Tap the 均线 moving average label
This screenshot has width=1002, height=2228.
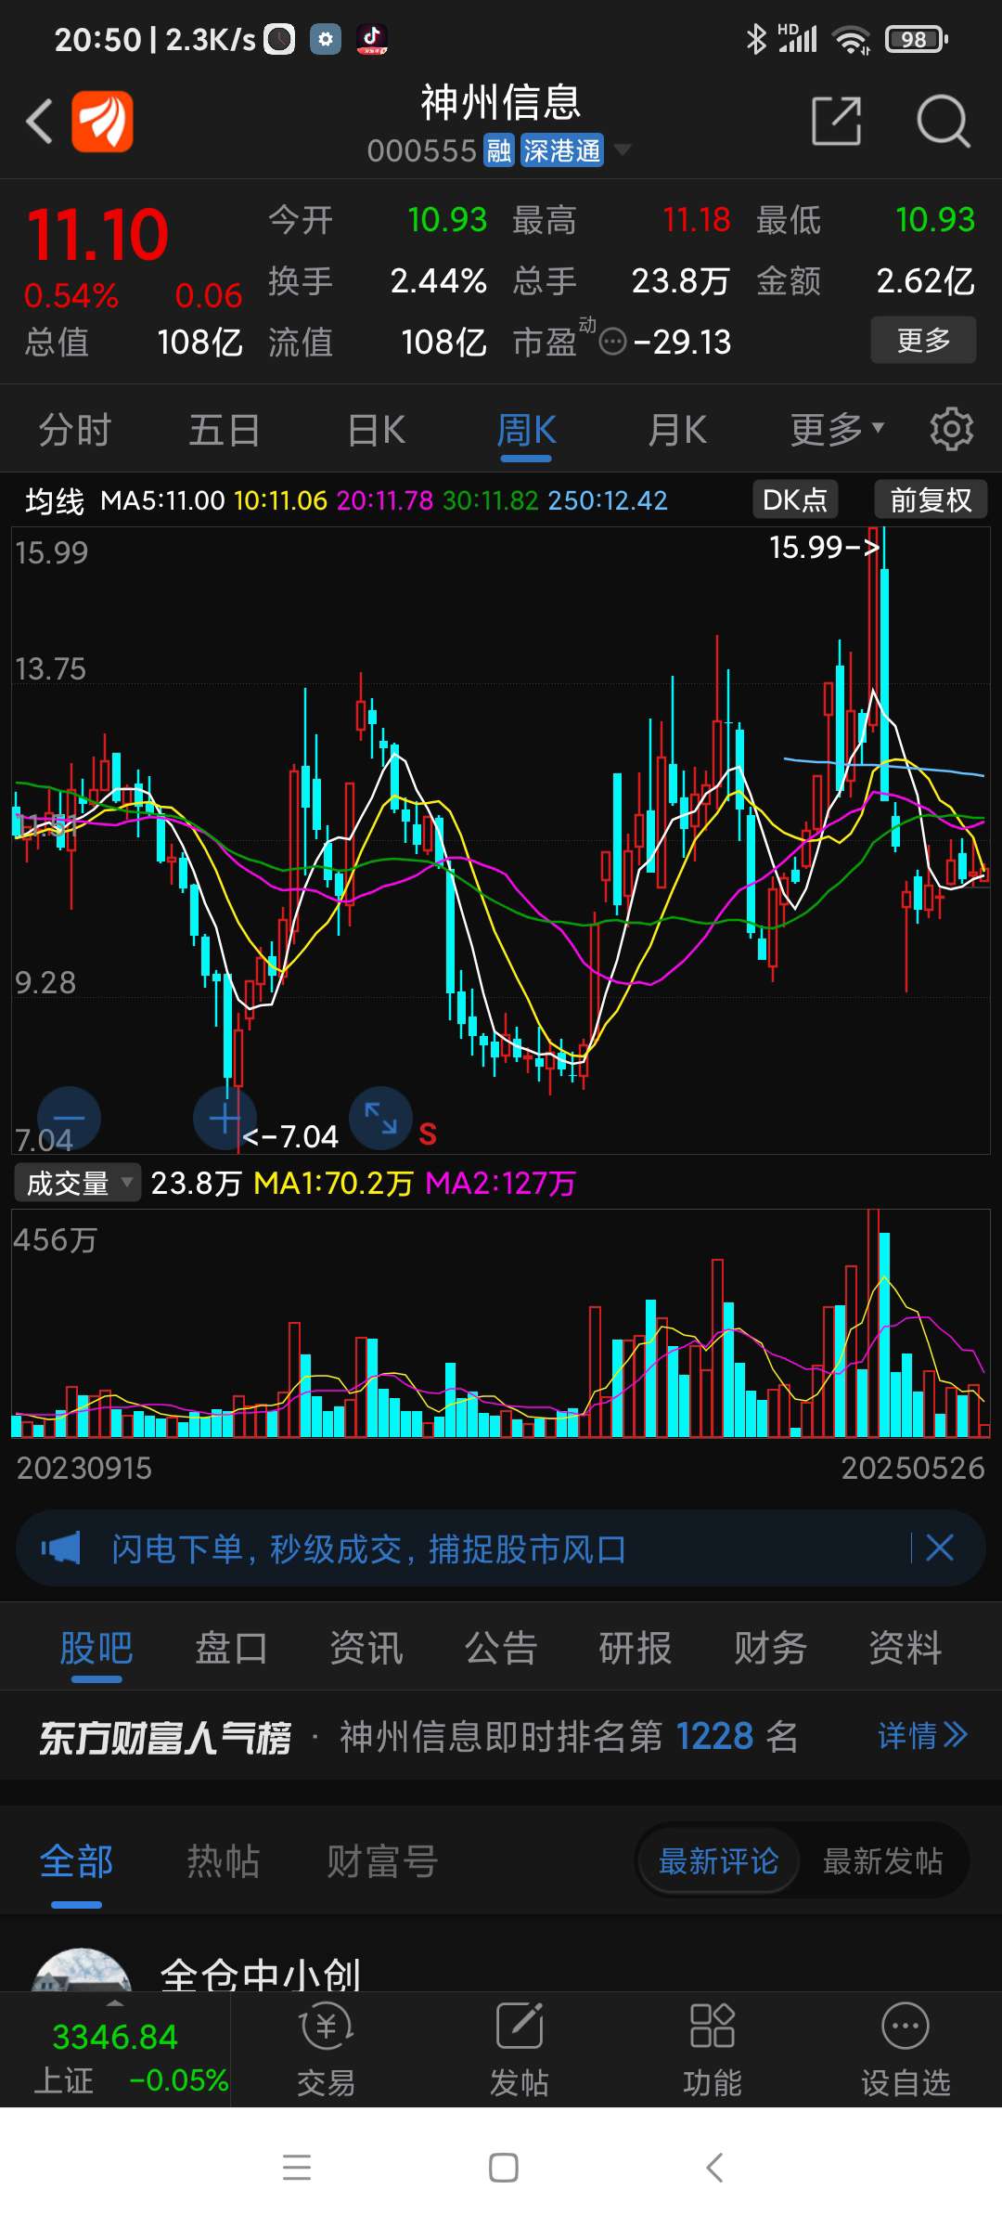[x=55, y=501]
